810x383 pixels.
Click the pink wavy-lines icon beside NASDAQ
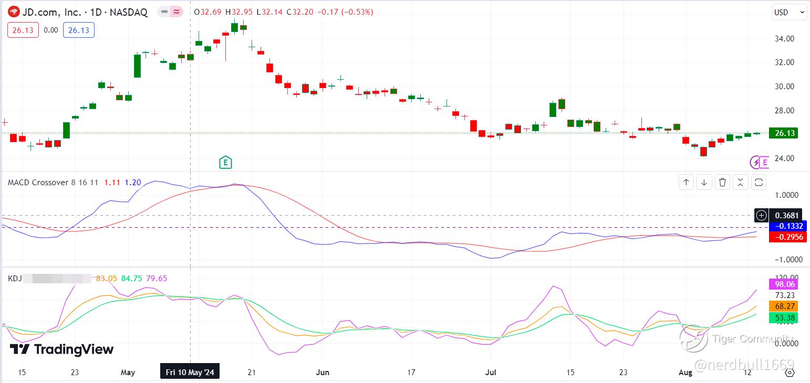pyautogui.click(x=177, y=12)
